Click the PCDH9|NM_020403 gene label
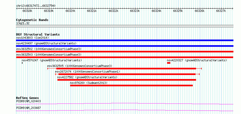This screenshot has height=114, width=241. (28, 101)
